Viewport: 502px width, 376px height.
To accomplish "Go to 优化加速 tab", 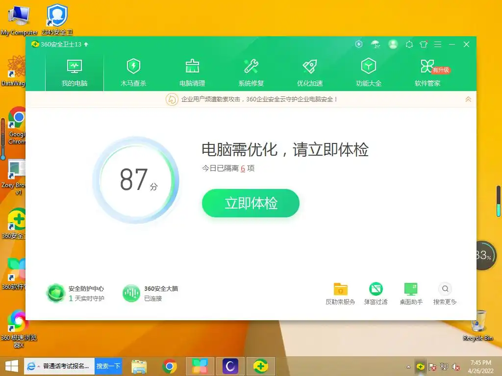I will click(310, 73).
